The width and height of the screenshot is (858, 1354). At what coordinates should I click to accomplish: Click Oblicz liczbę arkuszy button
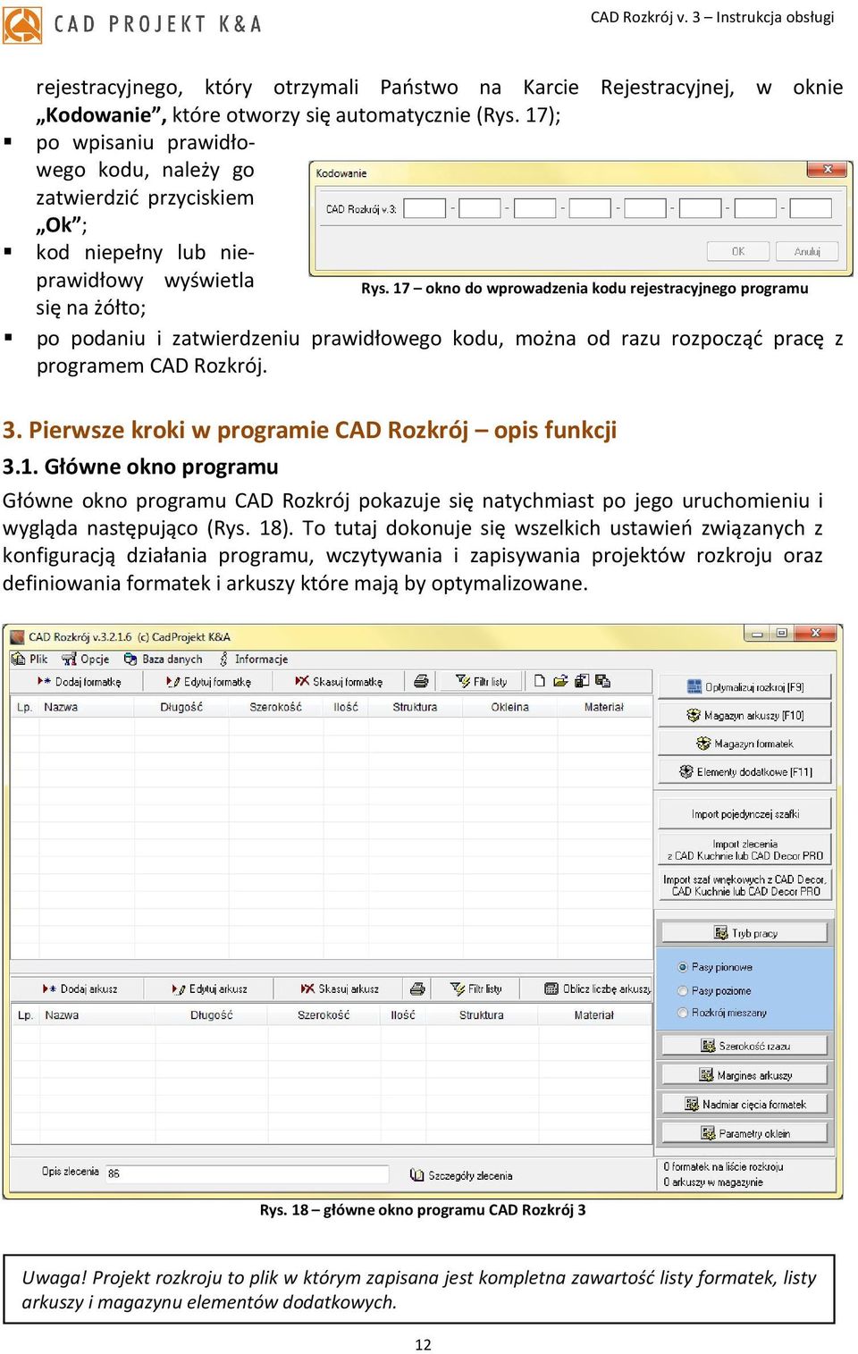[598, 988]
